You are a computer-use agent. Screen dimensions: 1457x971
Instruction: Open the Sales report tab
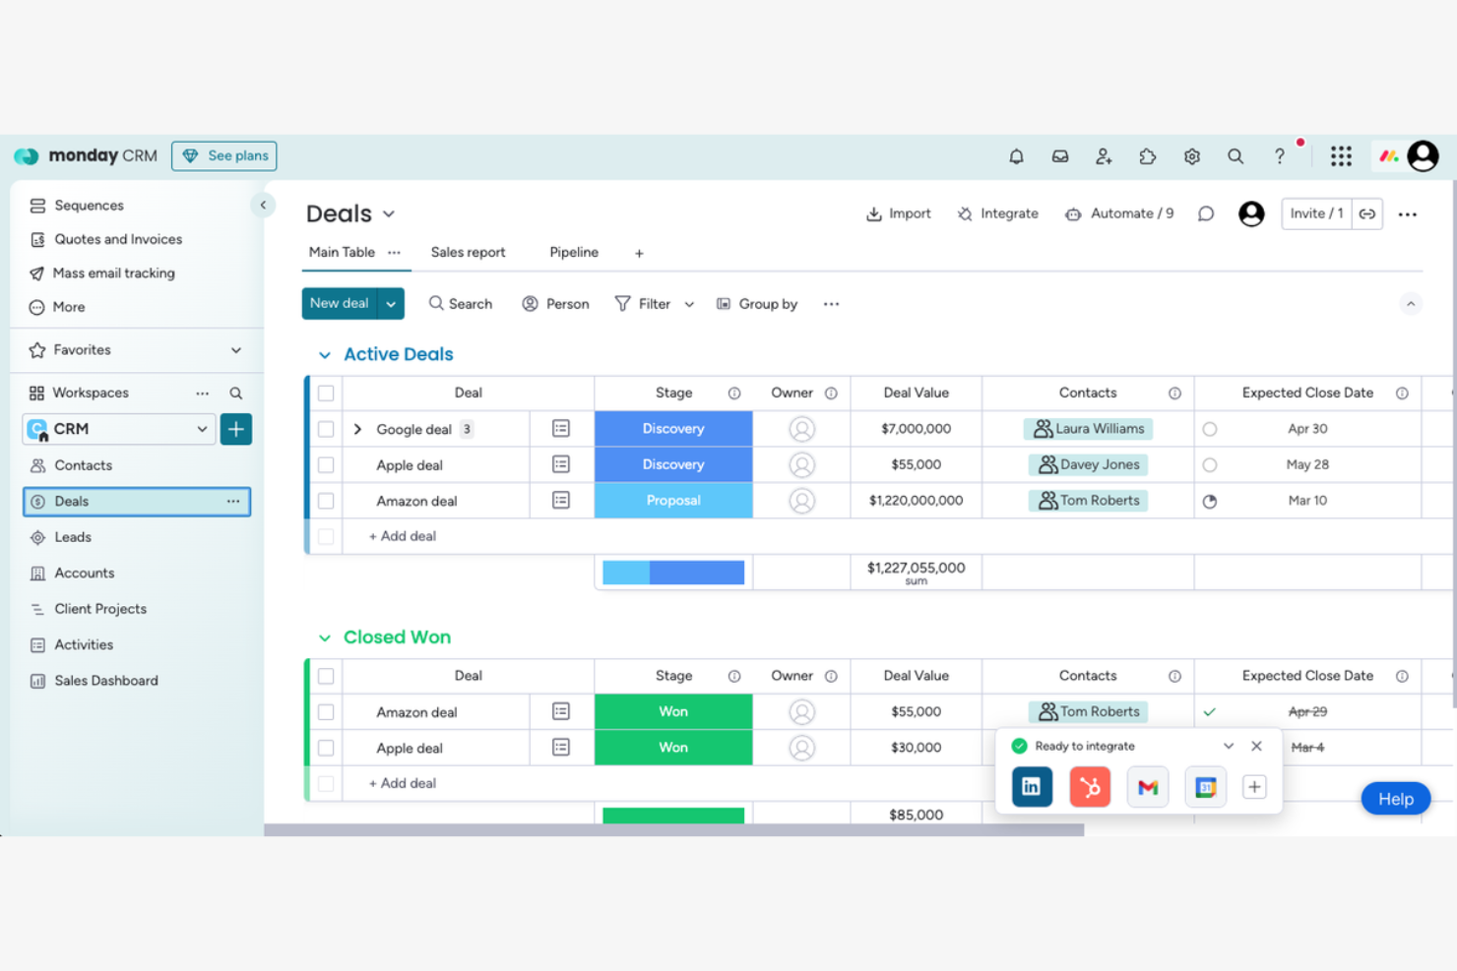468,252
